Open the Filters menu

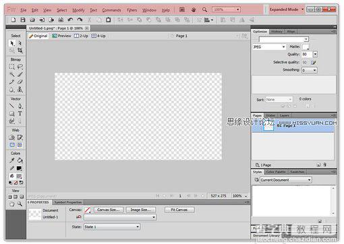coord(132,10)
